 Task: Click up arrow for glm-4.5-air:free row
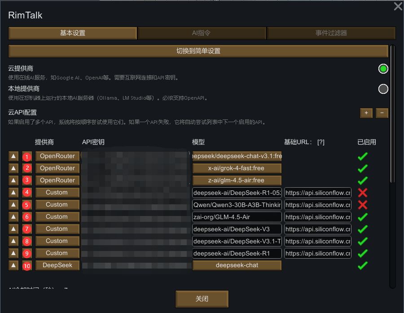[13, 181]
